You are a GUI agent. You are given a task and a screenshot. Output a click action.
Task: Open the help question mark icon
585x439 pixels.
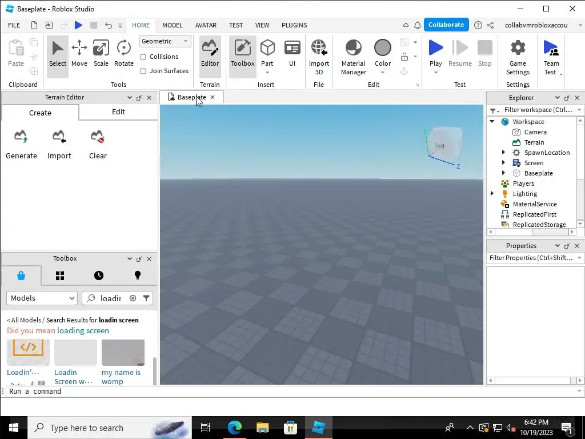point(478,25)
